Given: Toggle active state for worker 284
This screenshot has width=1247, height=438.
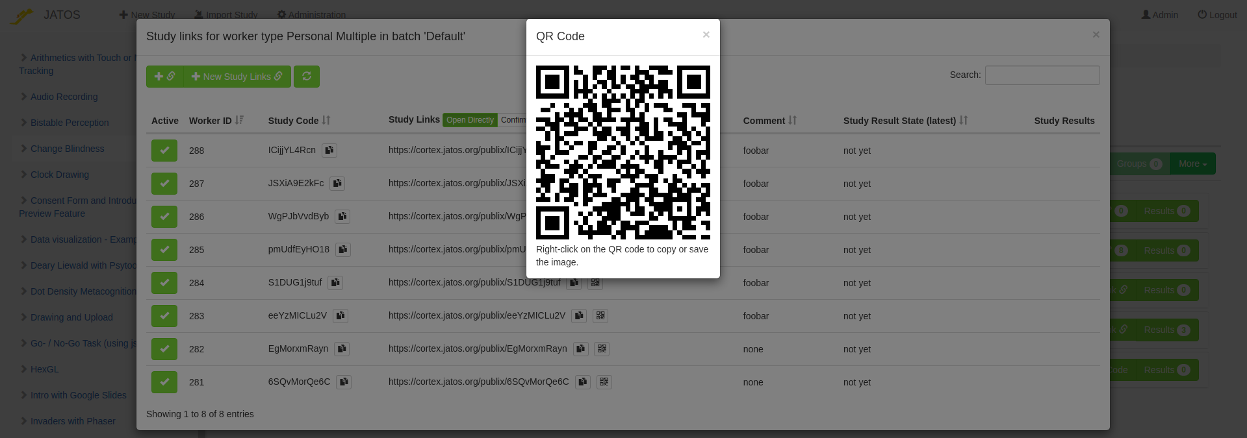Looking at the screenshot, I should pos(164,283).
